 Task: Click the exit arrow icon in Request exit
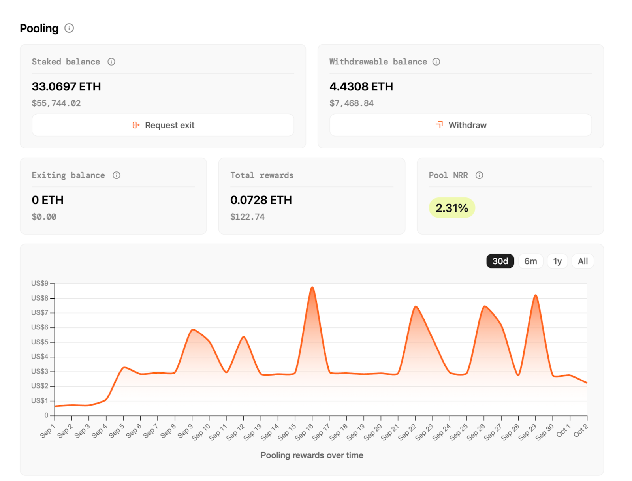(136, 125)
